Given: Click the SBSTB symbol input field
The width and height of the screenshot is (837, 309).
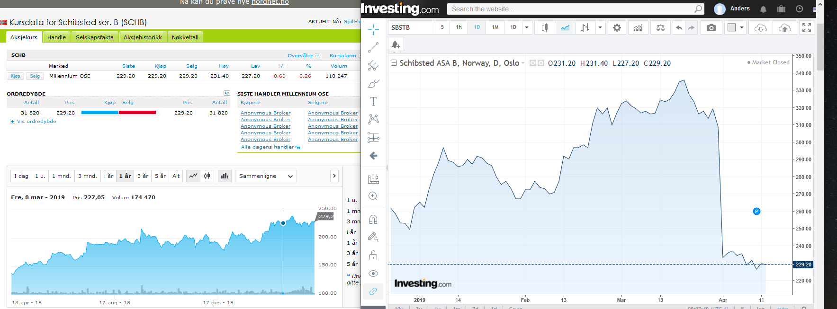Looking at the screenshot, I should [x=412, y=27].
